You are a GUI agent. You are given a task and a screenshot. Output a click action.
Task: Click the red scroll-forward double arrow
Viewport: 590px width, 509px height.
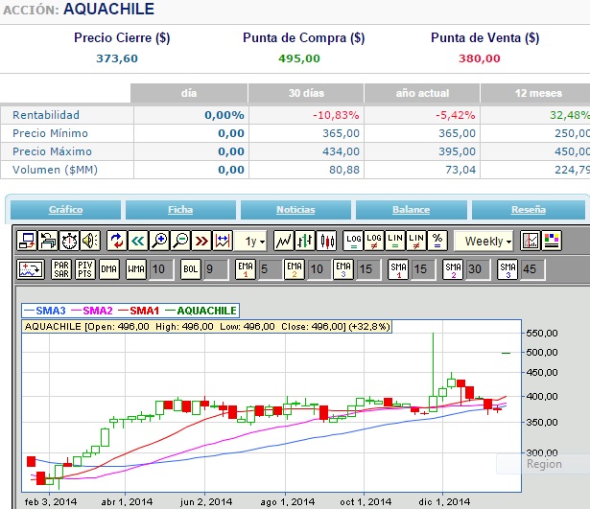click(201, 241)
